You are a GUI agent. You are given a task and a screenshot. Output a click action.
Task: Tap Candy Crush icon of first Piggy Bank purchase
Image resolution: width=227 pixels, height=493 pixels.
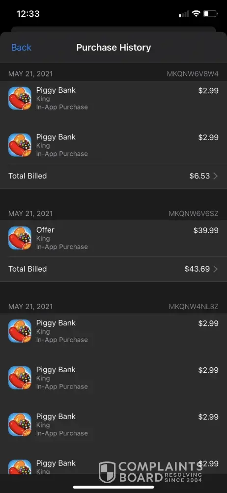pos(20,98)
